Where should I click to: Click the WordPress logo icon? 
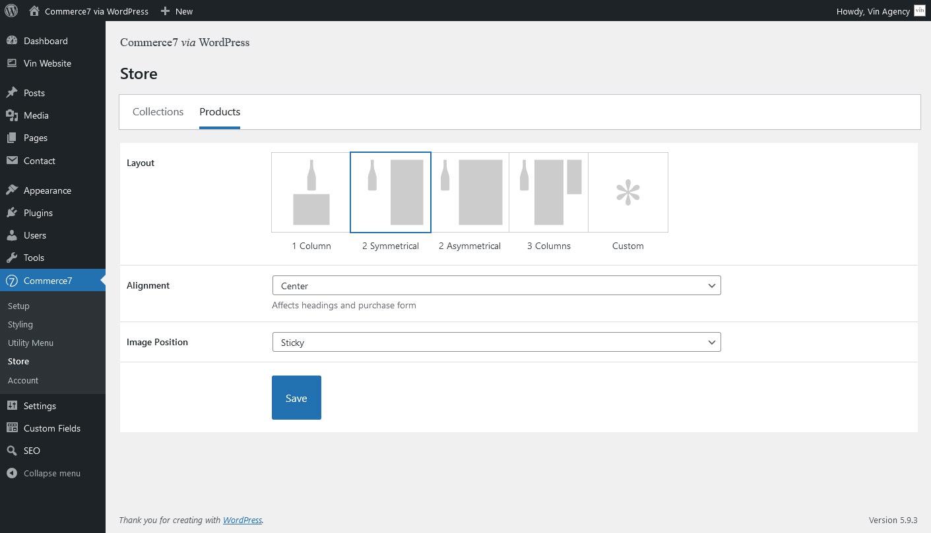pyautogui.click(x=11, y=11)
